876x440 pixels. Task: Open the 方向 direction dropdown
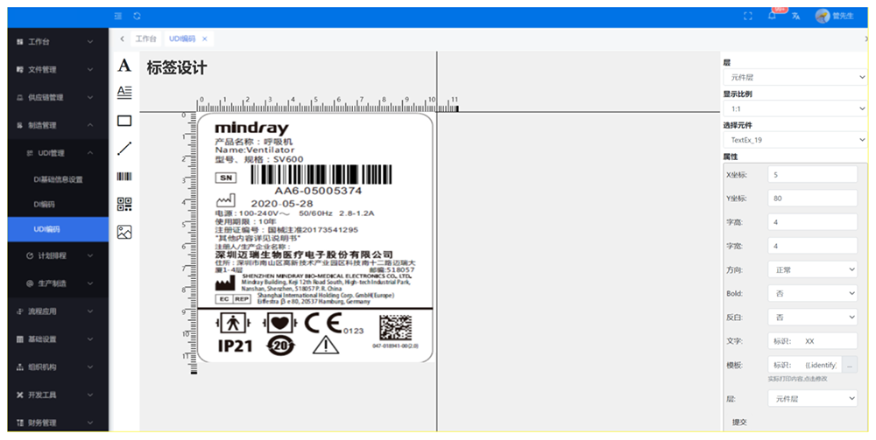point(812,269)
